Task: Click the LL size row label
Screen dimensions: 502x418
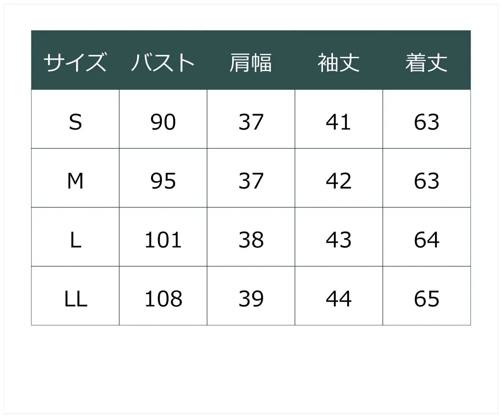Action: 75,299
